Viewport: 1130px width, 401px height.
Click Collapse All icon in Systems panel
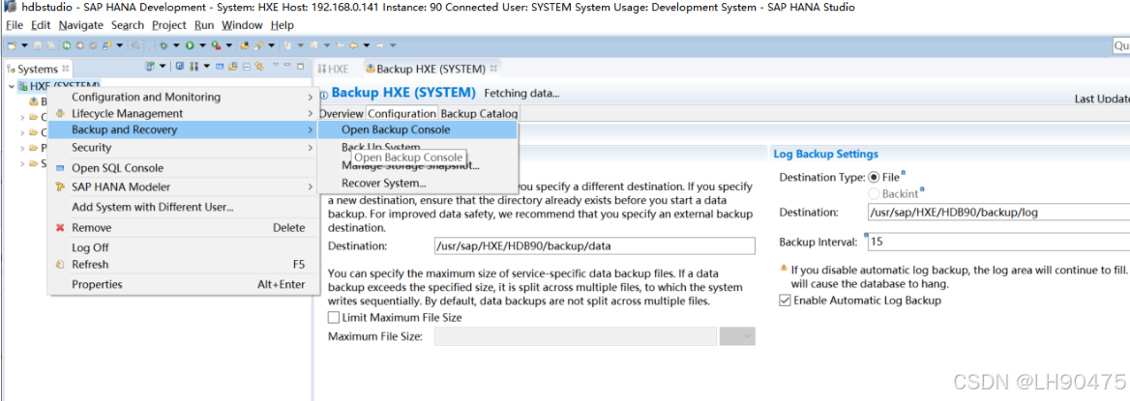tap(247, 67)
